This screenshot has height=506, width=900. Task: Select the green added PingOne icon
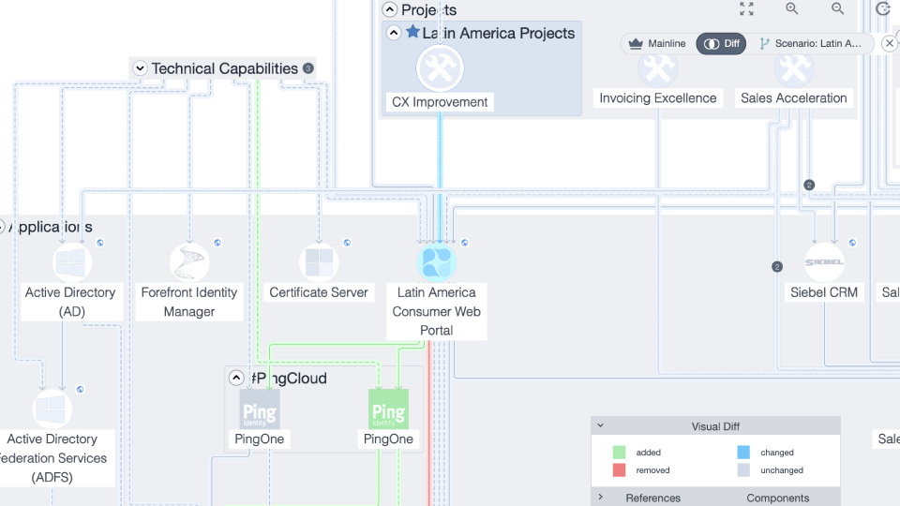coord(388,409)
